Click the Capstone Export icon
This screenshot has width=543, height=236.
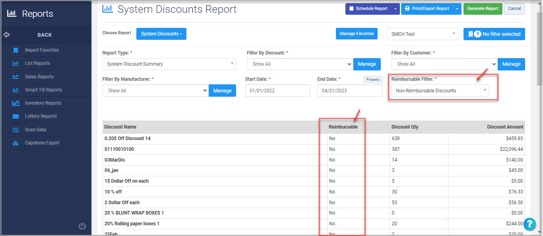coord(16,143)
